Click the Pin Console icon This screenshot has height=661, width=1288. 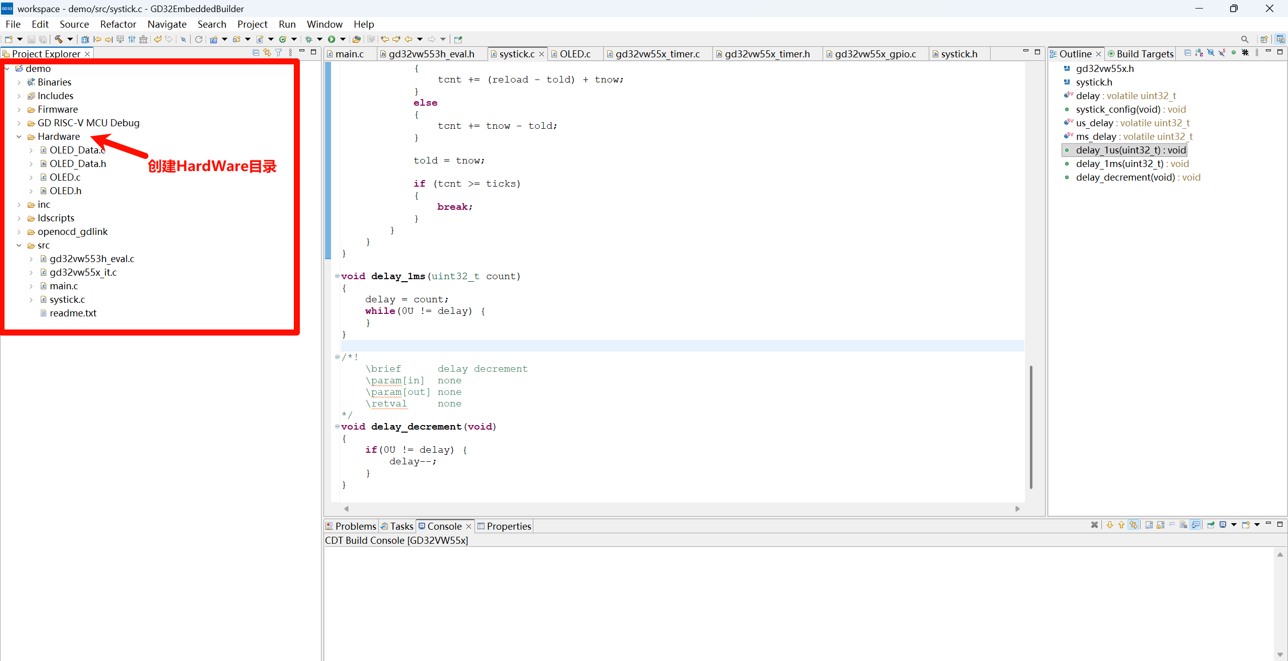(x=1211, y=525)
